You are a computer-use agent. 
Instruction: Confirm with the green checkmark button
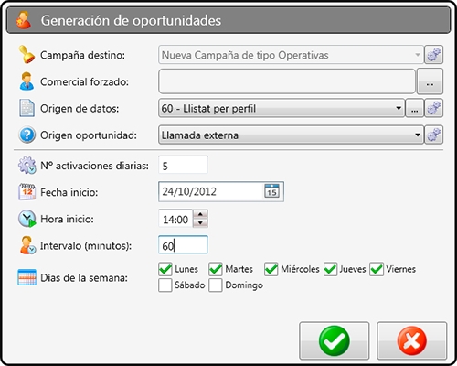(335, 340)
